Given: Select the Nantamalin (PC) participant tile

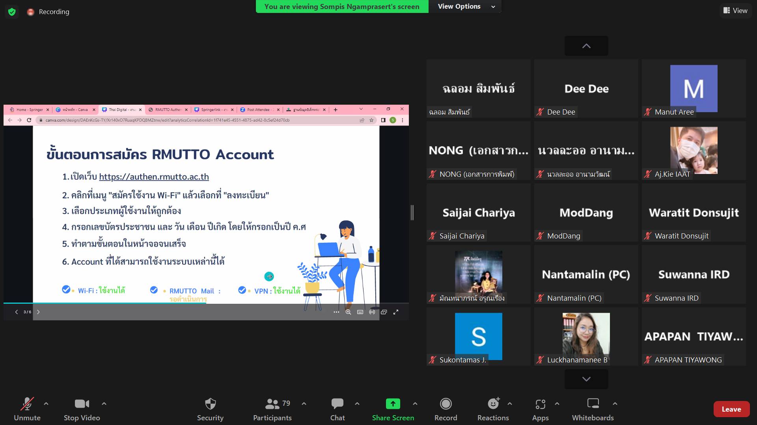Looking at the screenshot, I should (586, 274).
